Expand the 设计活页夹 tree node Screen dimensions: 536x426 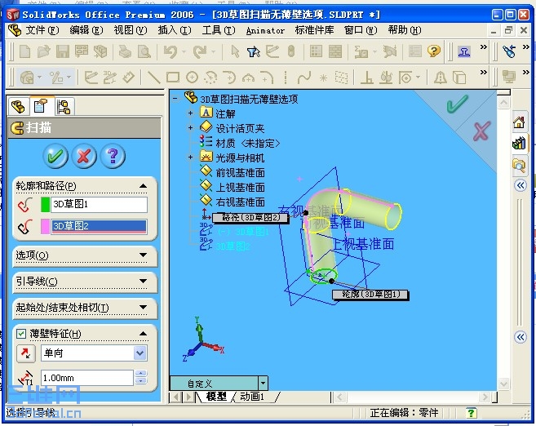coord(190,128)
